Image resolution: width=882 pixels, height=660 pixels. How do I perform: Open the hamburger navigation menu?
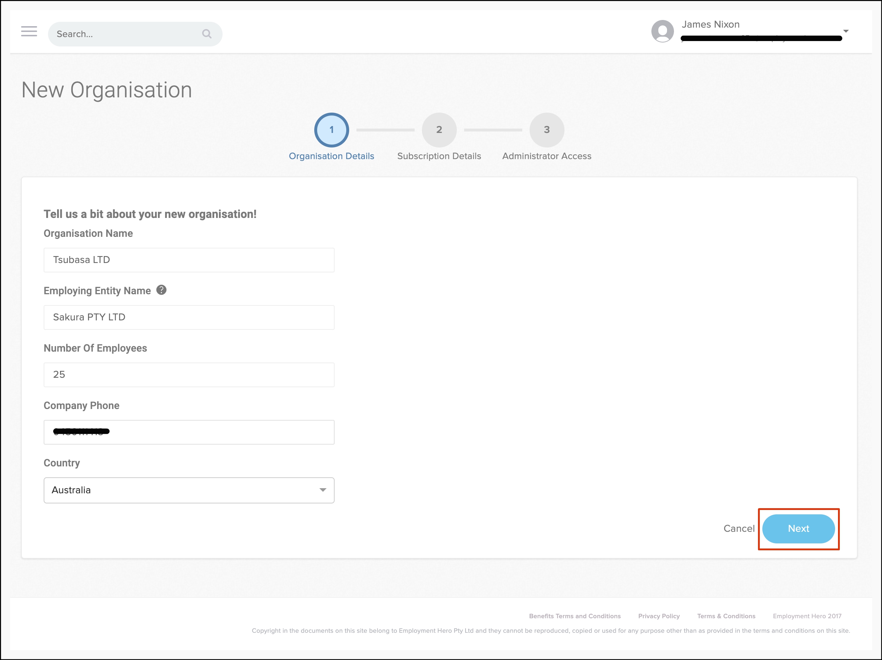click(29, 32)
